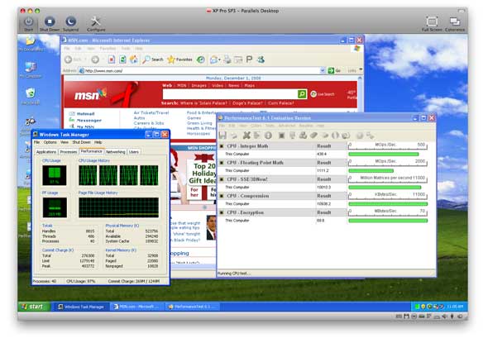Open Task Manager File menu
This screenshot has width=483, height=338.
(x=36, y=142)
